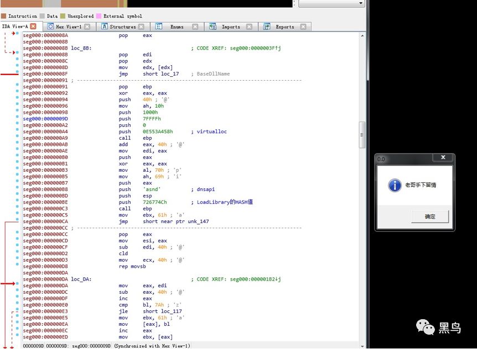Click the blue info icon in the dialog
The height and width of the screenshot is (349, 477).
395,185
